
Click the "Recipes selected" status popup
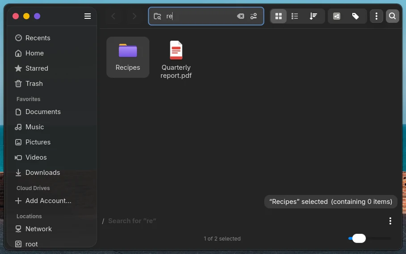[330, 202]
